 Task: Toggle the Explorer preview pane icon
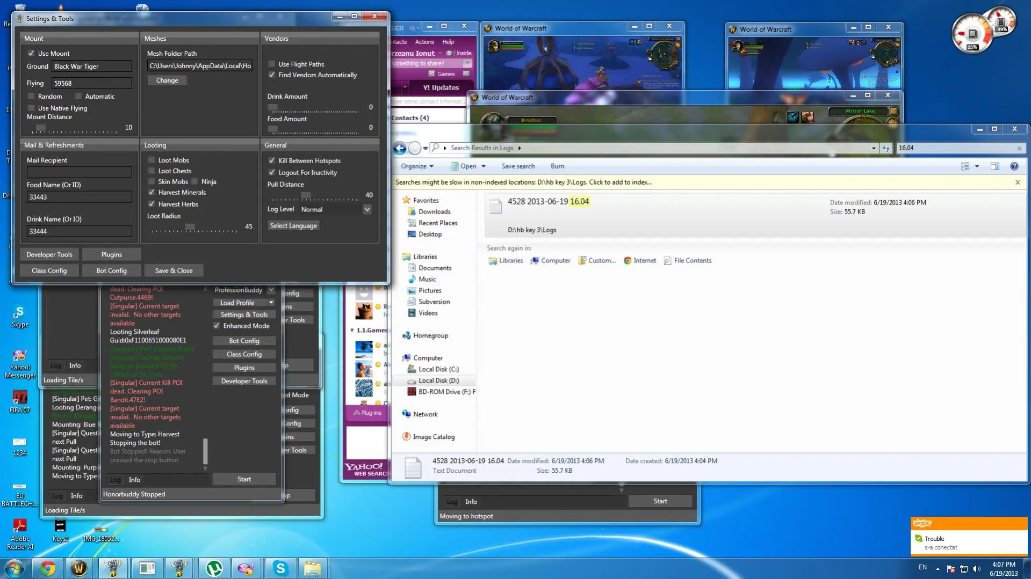(x=994, y=166)
